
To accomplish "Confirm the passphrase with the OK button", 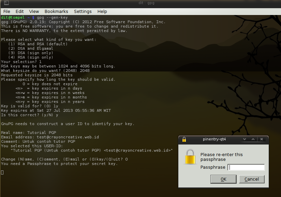I will click(223, 179).
